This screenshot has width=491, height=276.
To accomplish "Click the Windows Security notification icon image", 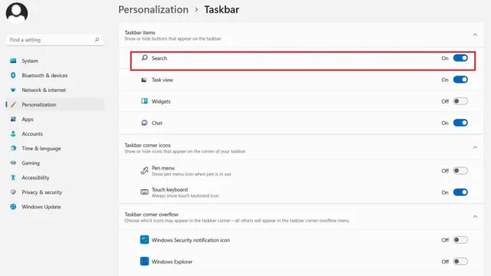I will 144,240.
